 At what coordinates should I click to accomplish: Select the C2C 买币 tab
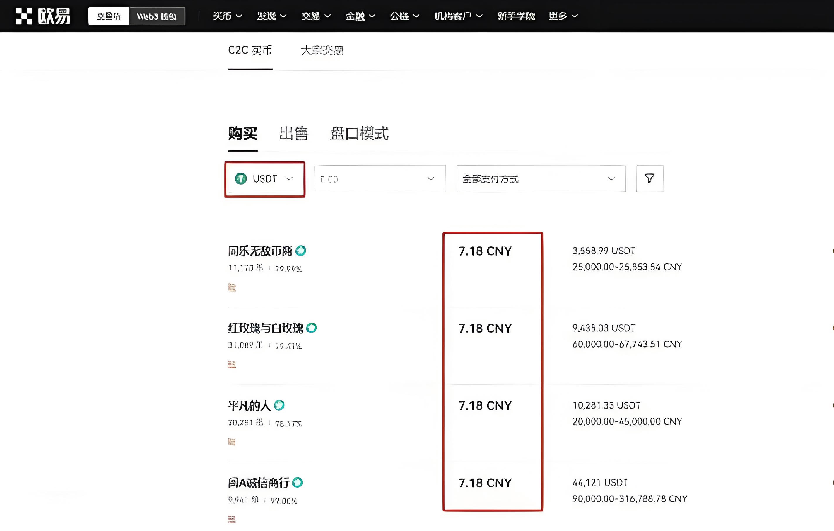[250, 50]
